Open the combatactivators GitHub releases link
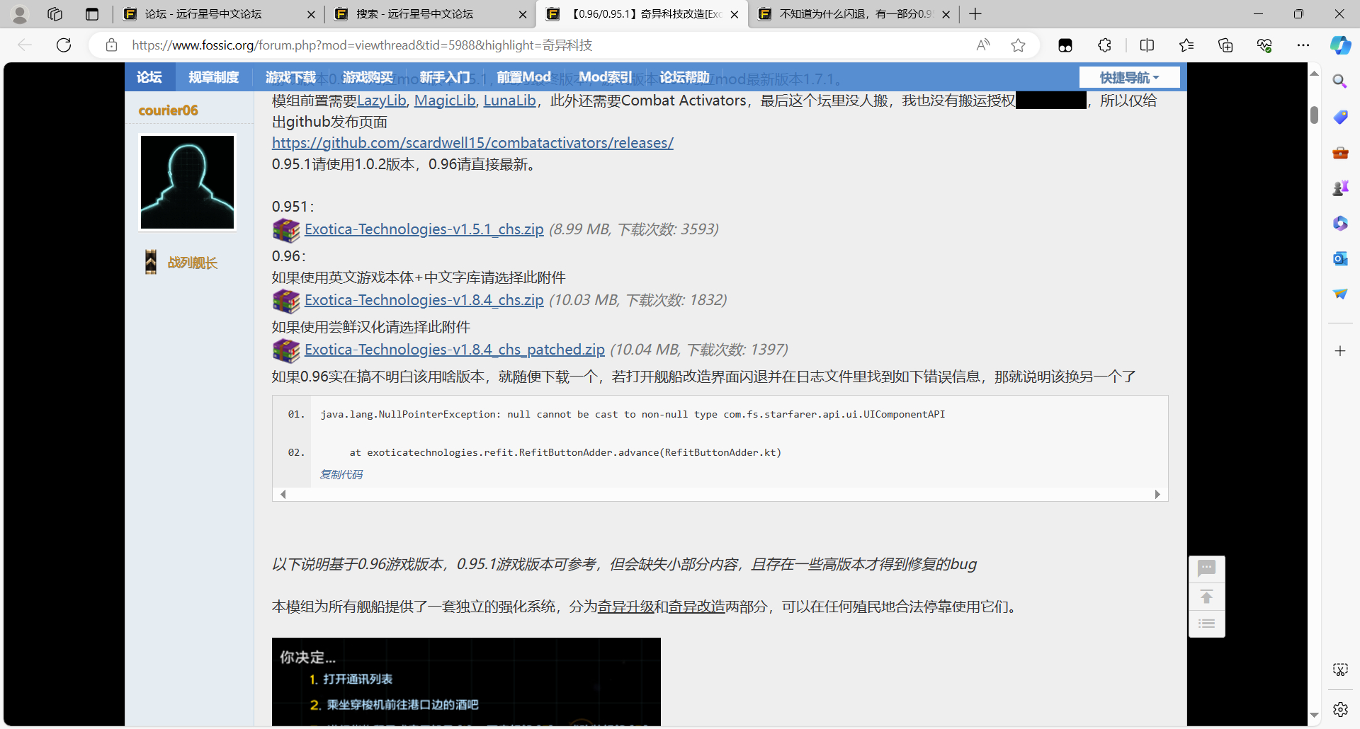This screenshot has height=729, width=1360. 472,143
